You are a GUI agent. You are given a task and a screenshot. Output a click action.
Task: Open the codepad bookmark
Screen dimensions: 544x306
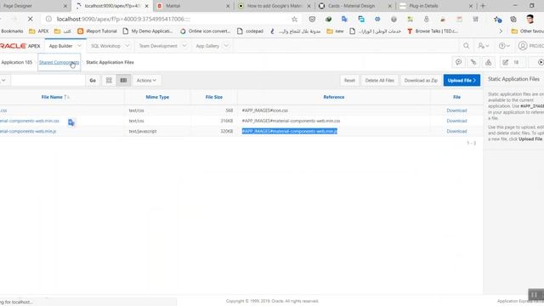250,31
